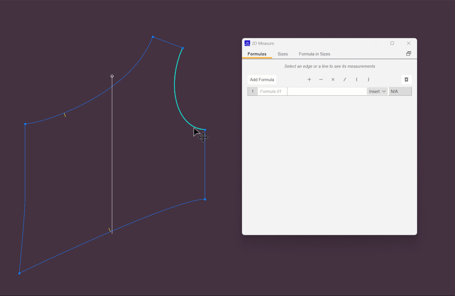Click the plus operator icon
Image resolution: width=455 pixels, height=296 pixels.
pyautogui.click(x=309, y=80)
